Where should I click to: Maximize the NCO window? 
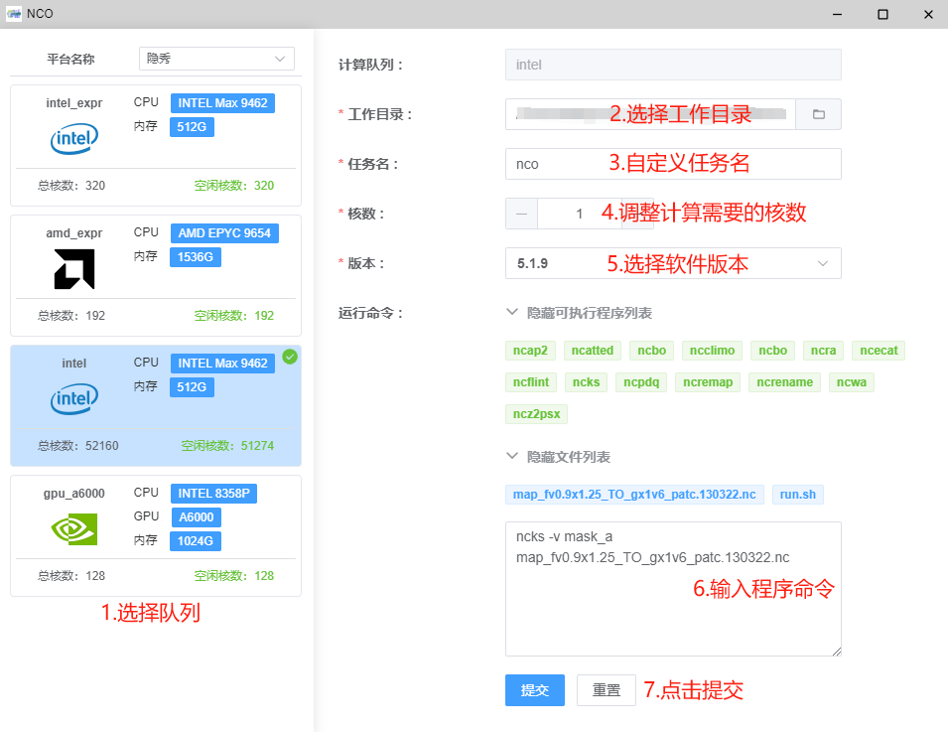(x=882, y=14)
